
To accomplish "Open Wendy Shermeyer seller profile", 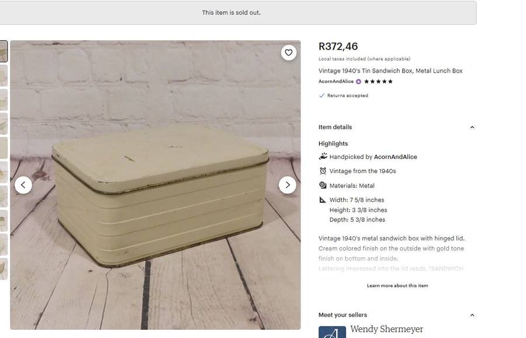I will point(386,329).
